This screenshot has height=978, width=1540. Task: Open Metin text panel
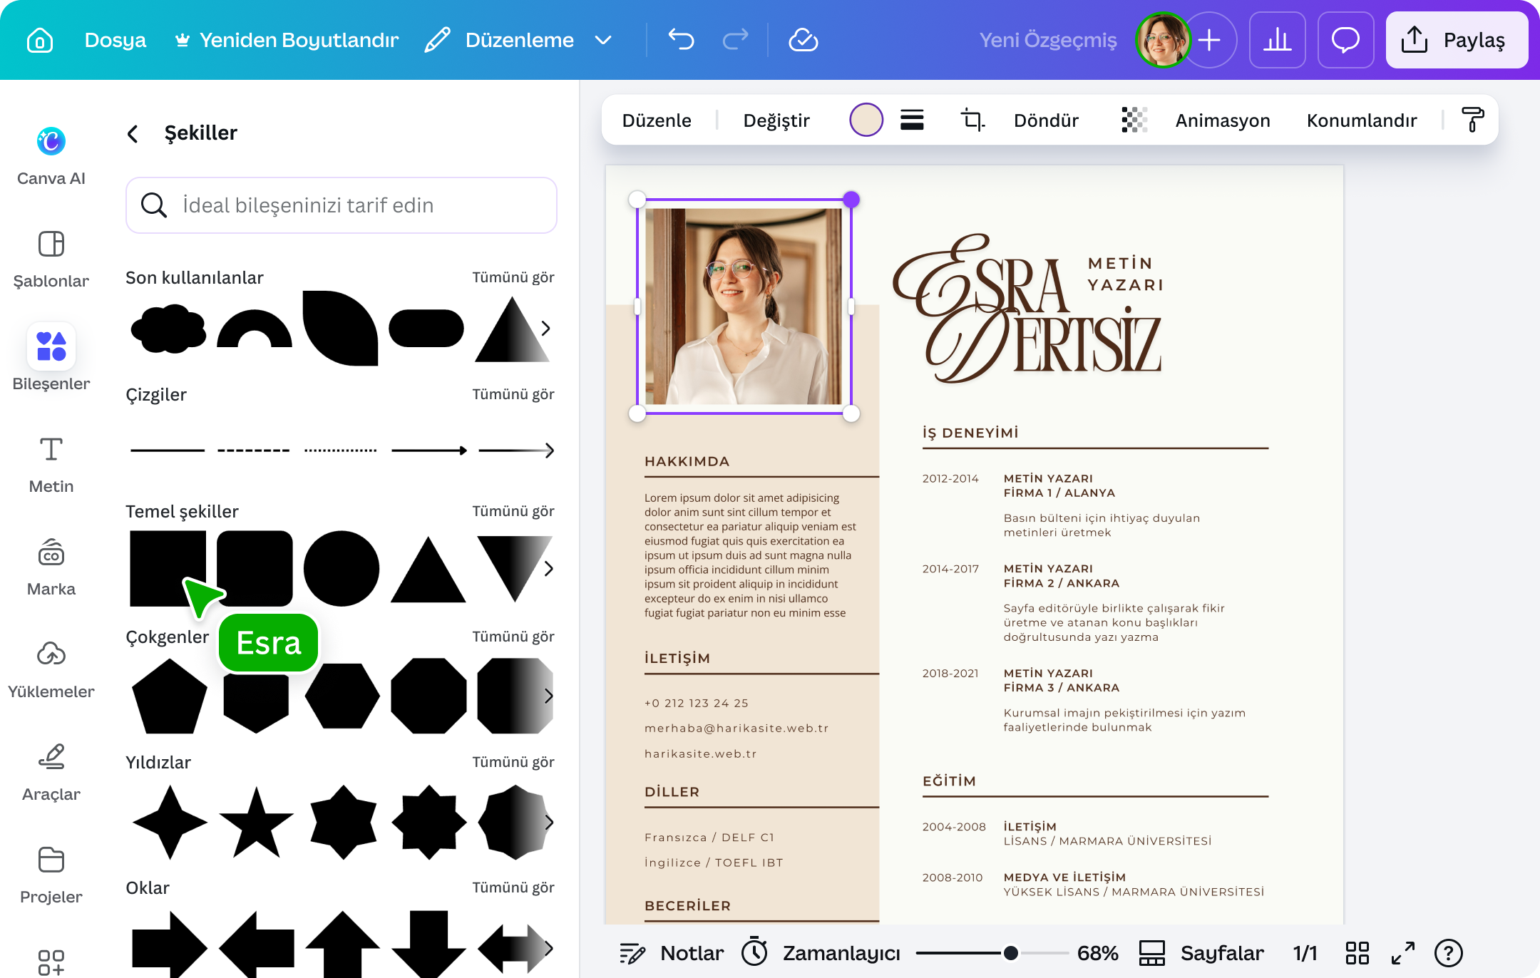pos(51,465)
